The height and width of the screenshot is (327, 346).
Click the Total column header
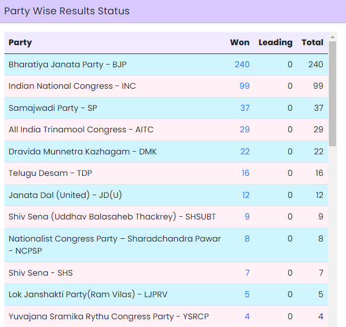[x=312, y=42]
